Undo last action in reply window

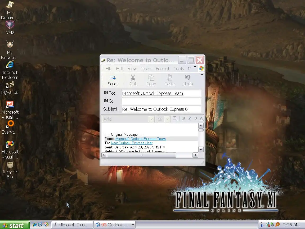(187, 80)
